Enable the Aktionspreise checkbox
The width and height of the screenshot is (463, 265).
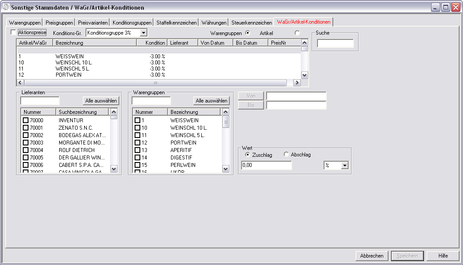(x=13, y=32)
